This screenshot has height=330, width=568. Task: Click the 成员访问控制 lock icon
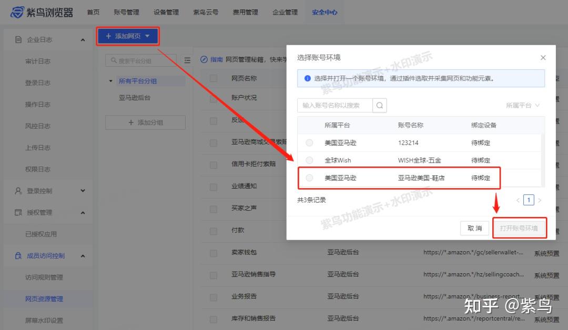18,256
